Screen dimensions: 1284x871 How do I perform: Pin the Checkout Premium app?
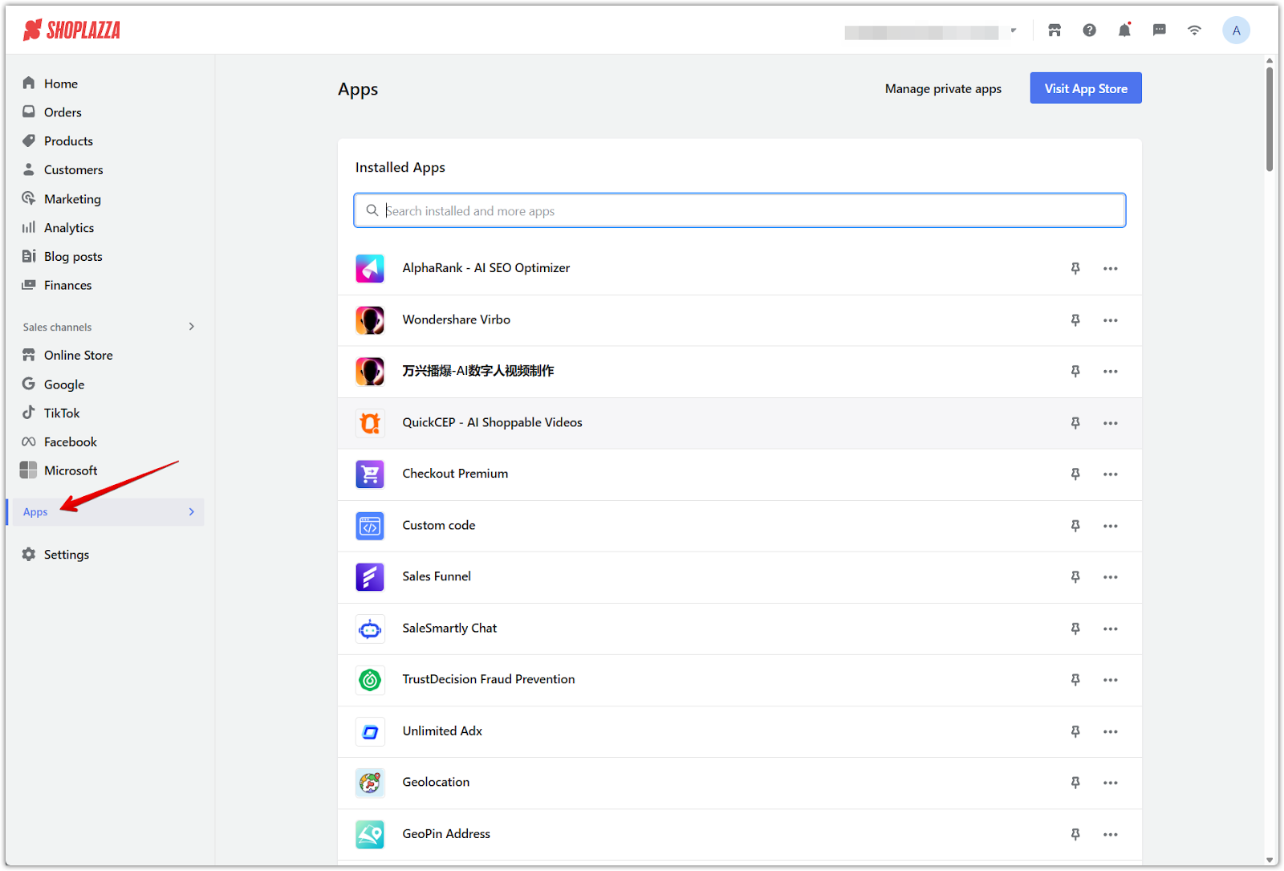pyautogui.click(x=1075, y=474)
